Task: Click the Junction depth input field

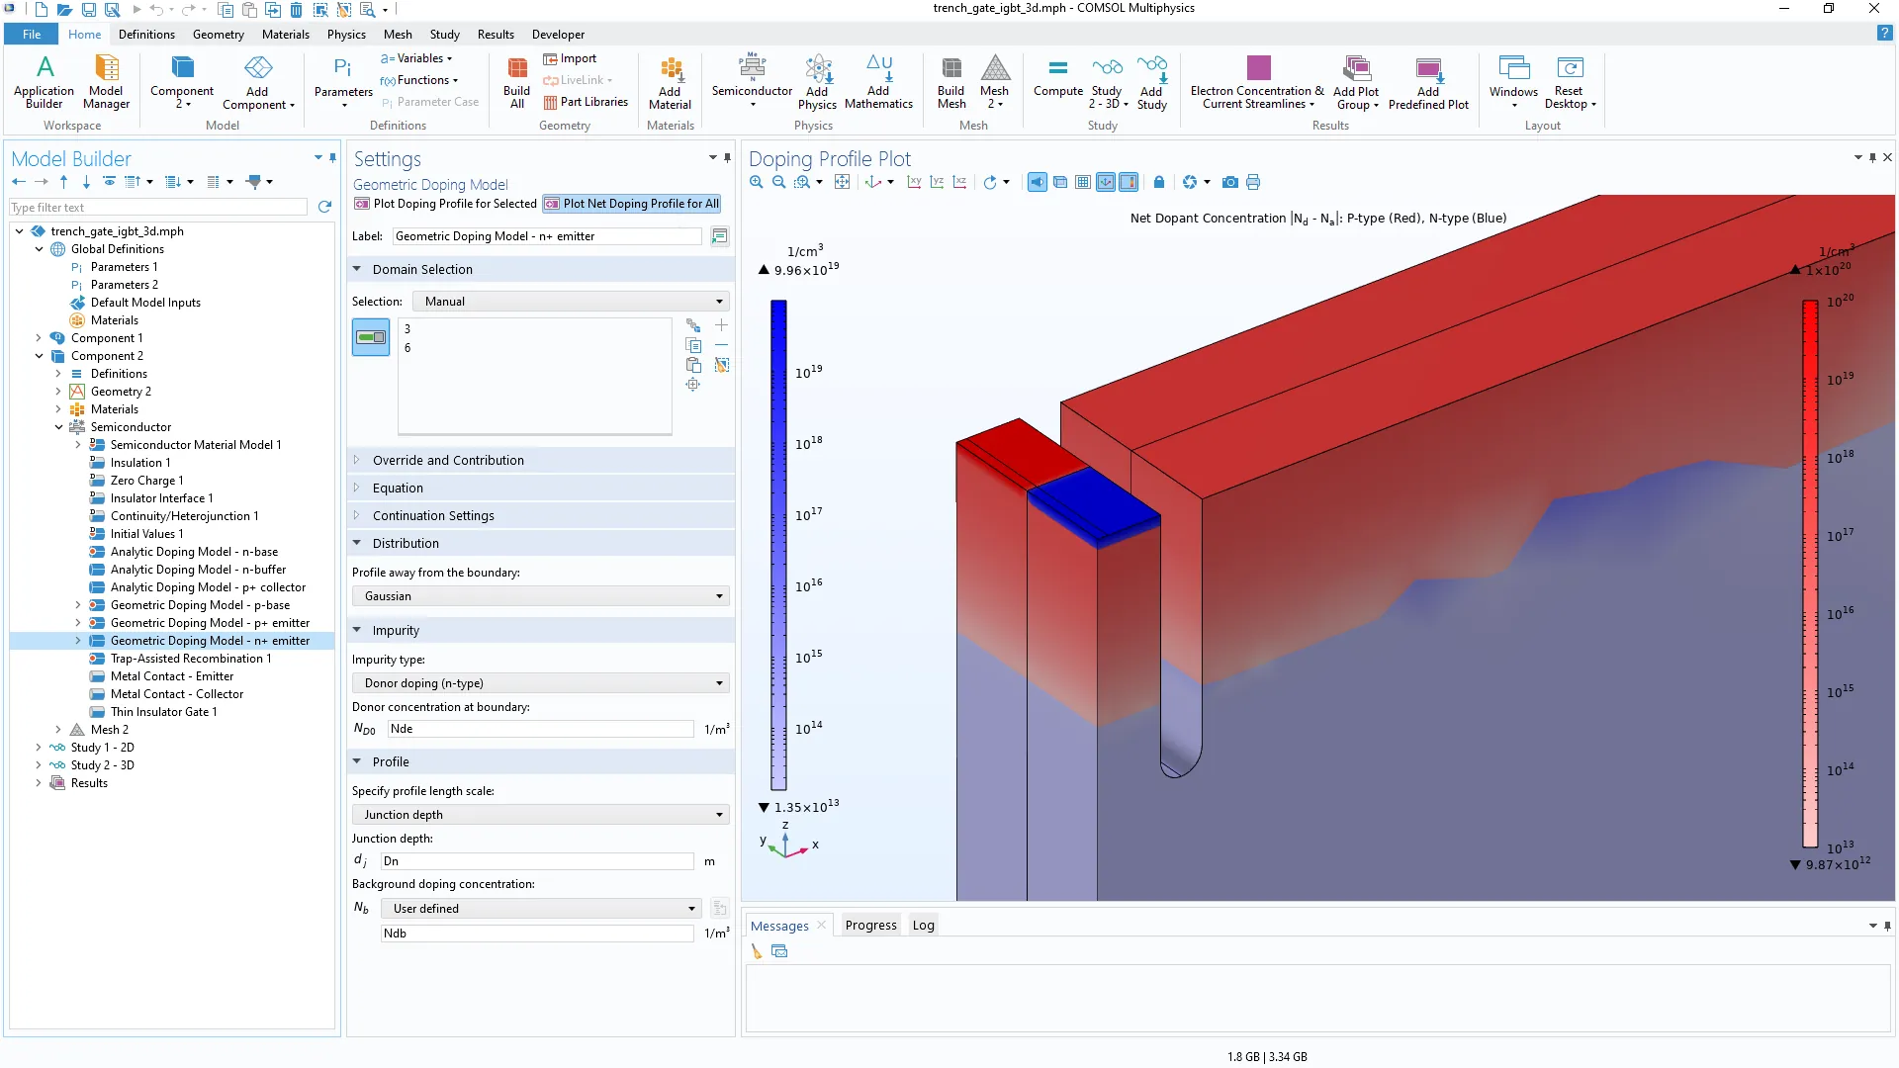Action: (x=537, y=861)
